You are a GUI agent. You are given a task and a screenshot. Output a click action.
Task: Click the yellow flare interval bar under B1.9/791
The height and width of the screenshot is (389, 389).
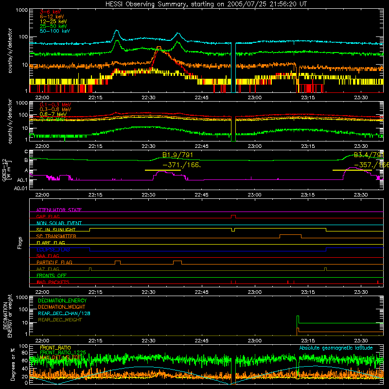click(163, 170)
